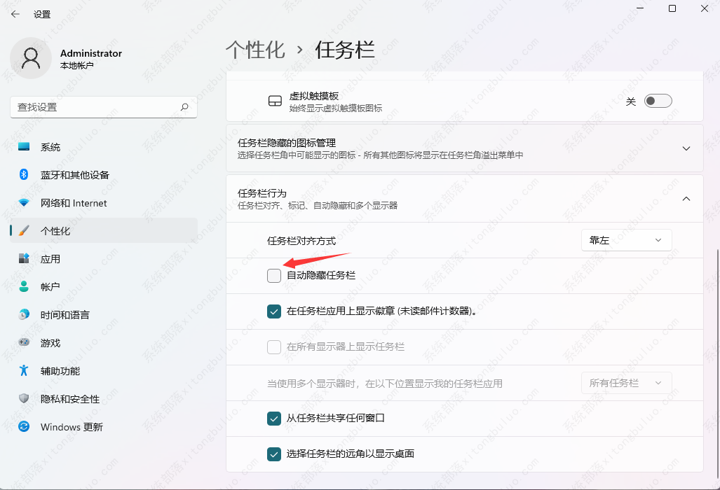Uncheck 在任务栏应用上显示徽章 checkbox
Viewport: 720px width, 490px height.
(274, 311)
